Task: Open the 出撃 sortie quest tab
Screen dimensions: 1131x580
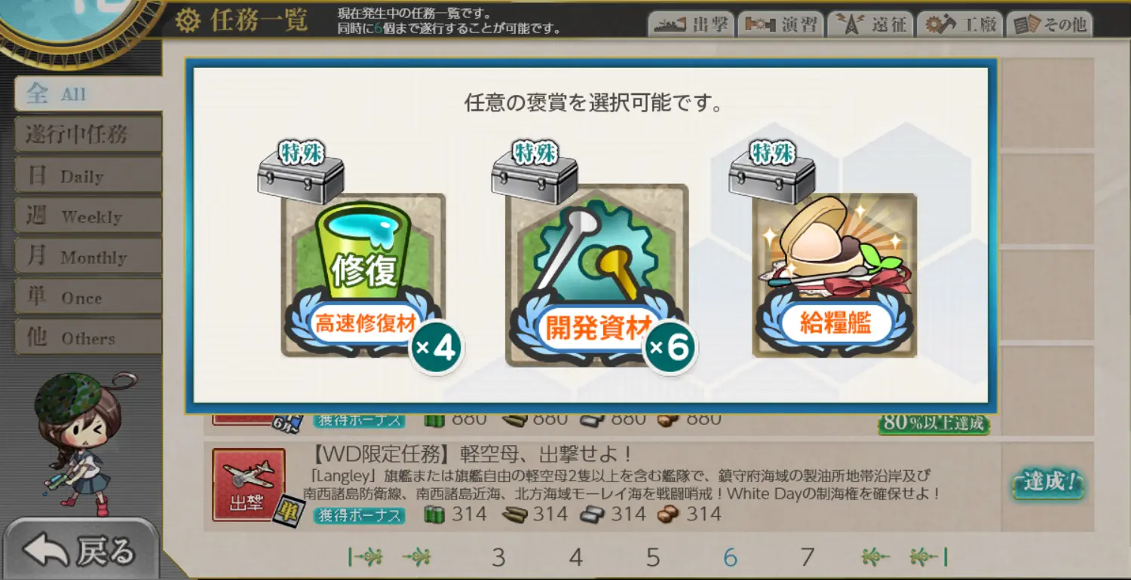Action: tap(691, 24)
